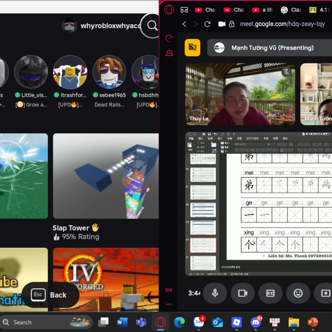Click the meet.google.com address field
Viewport: 332px width, 332px height.
(282, 24)
